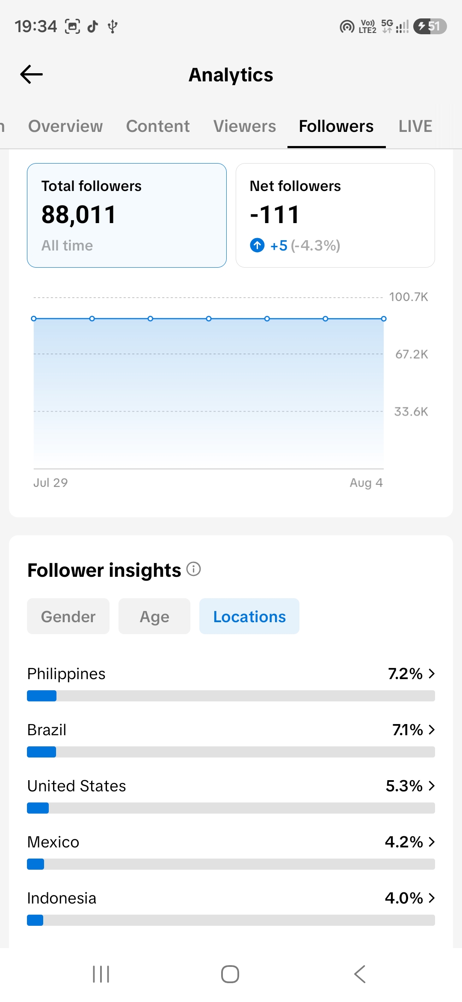Tap the Android recent apps button
The width and height of the screenshot is (462, 1002).
click(x=101, y=974)
